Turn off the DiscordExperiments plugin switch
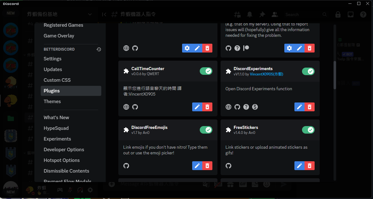Viewport: 373px width, 199px height. (308, 71)
